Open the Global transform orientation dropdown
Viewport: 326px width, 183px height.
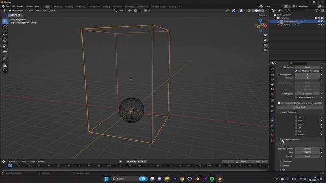click(x=120, y=10)
